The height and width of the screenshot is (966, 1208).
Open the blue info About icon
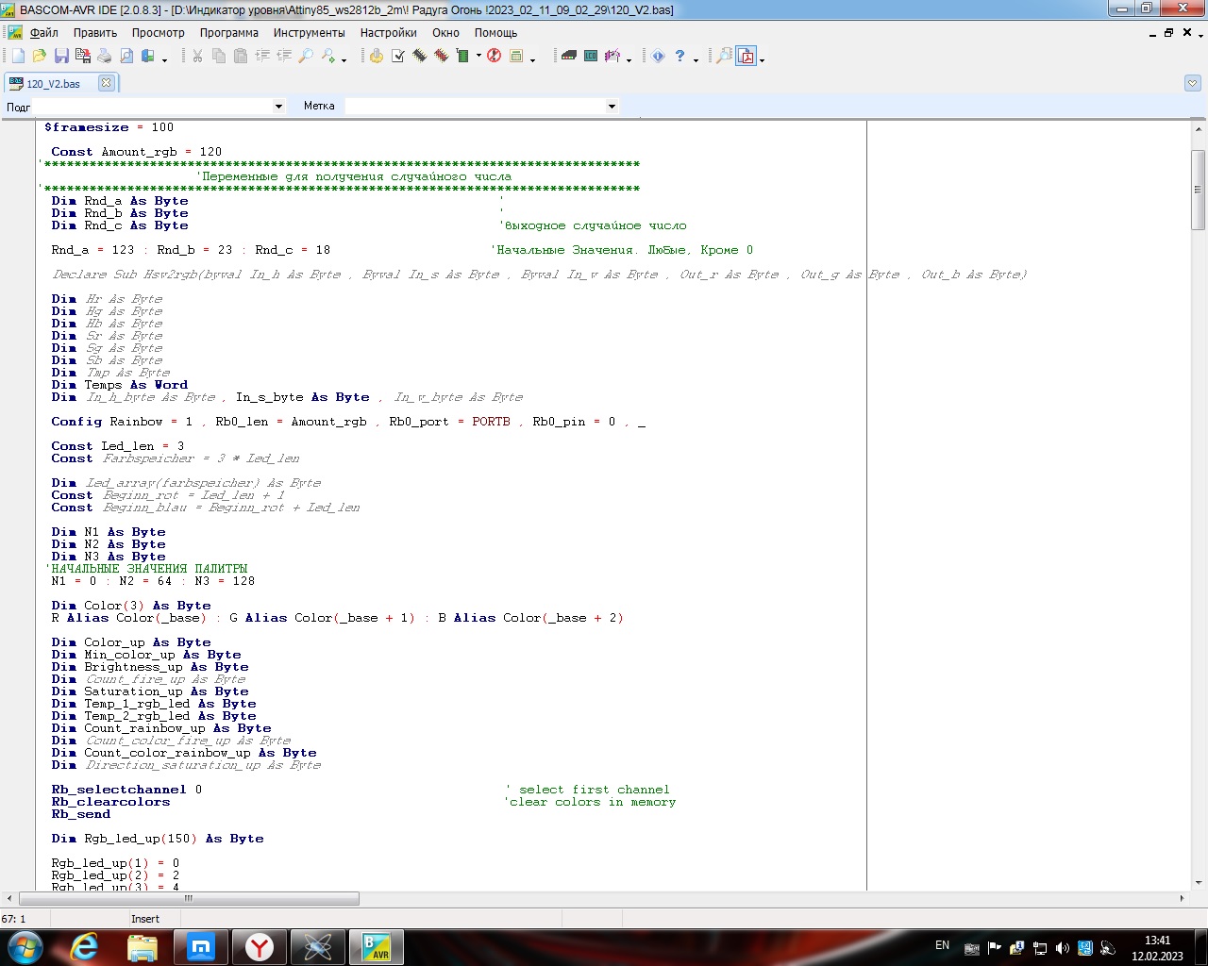658,57
